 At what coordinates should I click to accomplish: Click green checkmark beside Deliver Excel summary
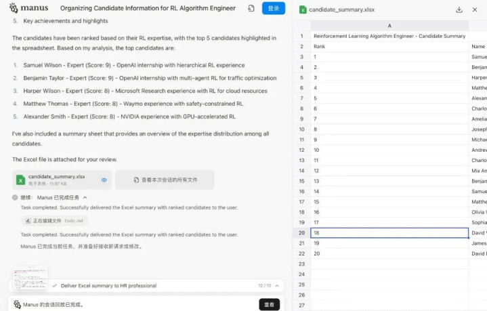tap(55, 285)
